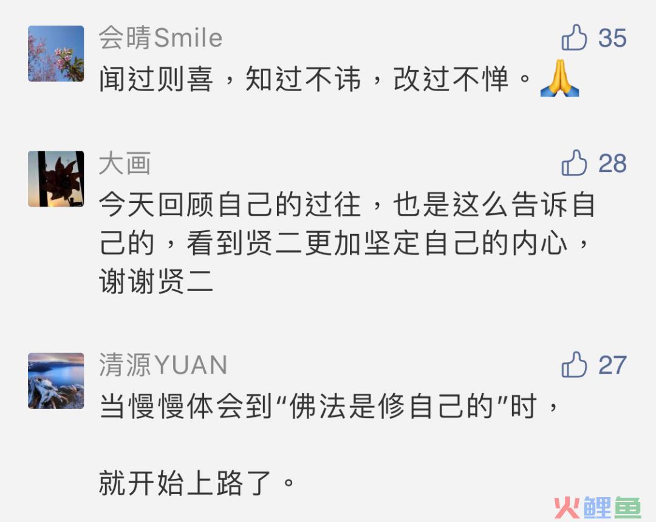This screenshot has height=522, width=656.
Task: Click comment line 就开始上路了
Action: click(x=197, y=483)
